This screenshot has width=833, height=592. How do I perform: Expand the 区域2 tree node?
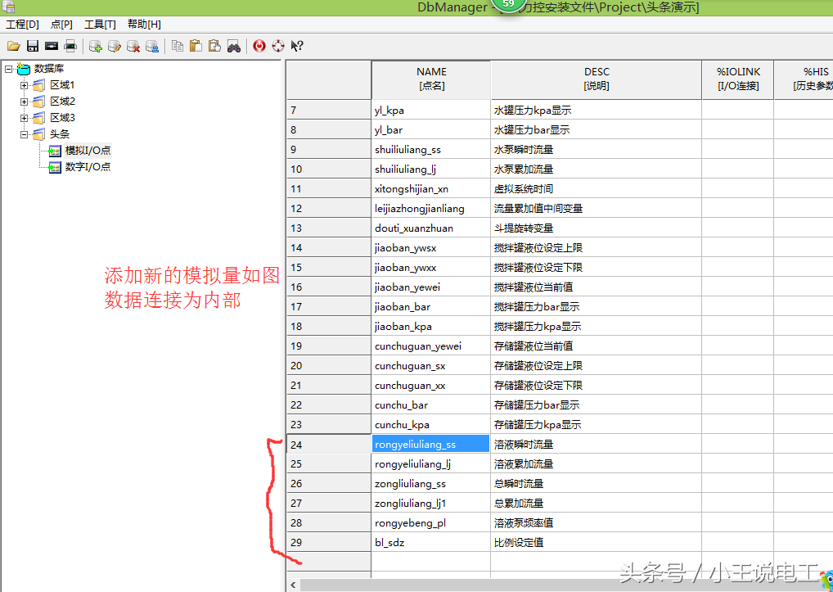pos(25,102)
